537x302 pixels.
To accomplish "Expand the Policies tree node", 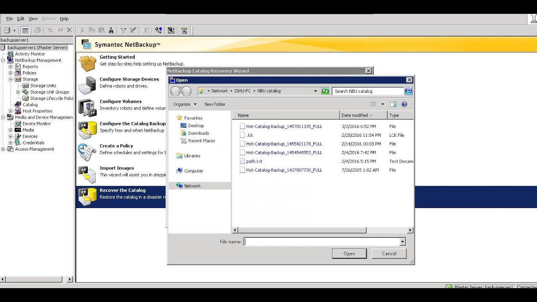I will click(x=10, y=73).
